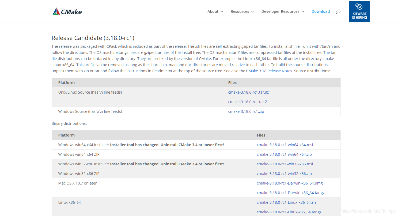Download cmake-3.18.0-rc1.tar.Z source
The image size is (398, 216).
[248, 102]
